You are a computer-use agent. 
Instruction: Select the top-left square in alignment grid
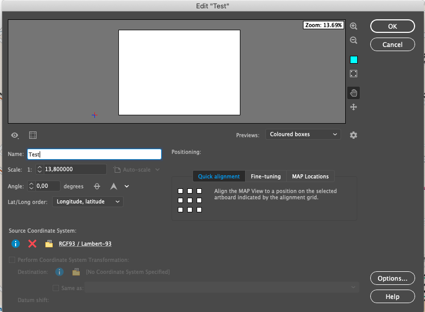[180, 191]
